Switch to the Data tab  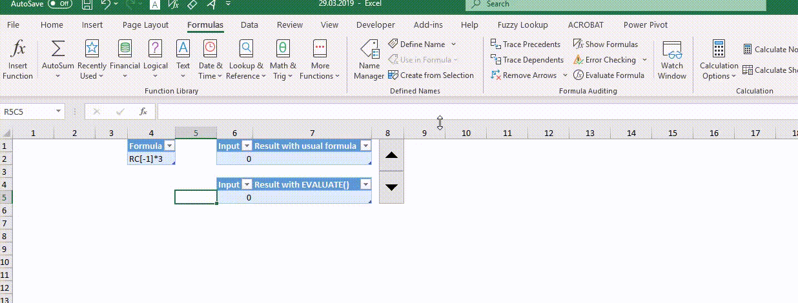tap(249, 25)
